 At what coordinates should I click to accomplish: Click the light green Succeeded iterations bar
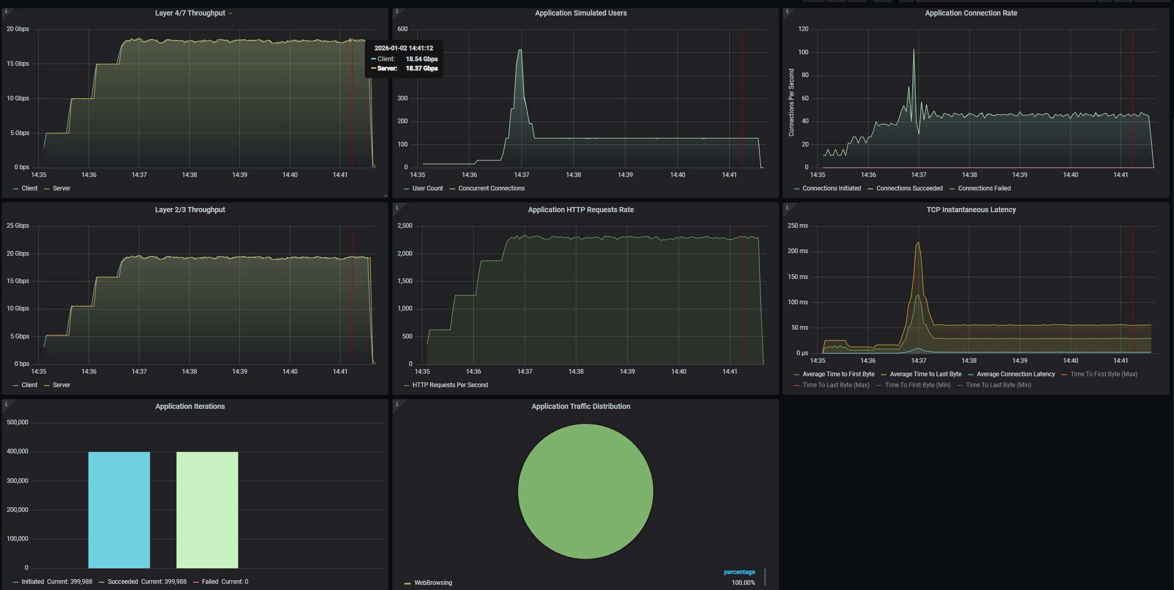tap(207, 510)
